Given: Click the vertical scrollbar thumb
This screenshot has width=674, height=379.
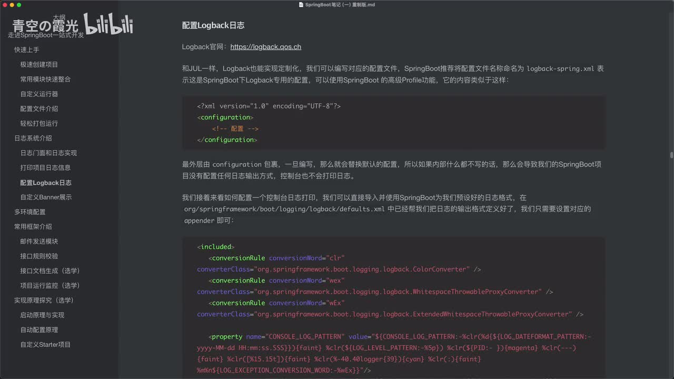Looking at the screenshot, I should 671,155.
